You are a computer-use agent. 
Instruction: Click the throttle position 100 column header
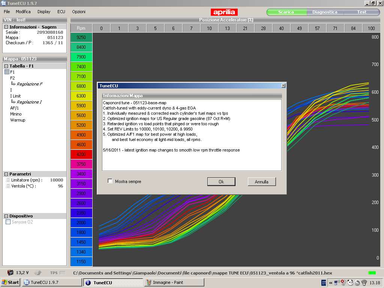pos(371,28)
